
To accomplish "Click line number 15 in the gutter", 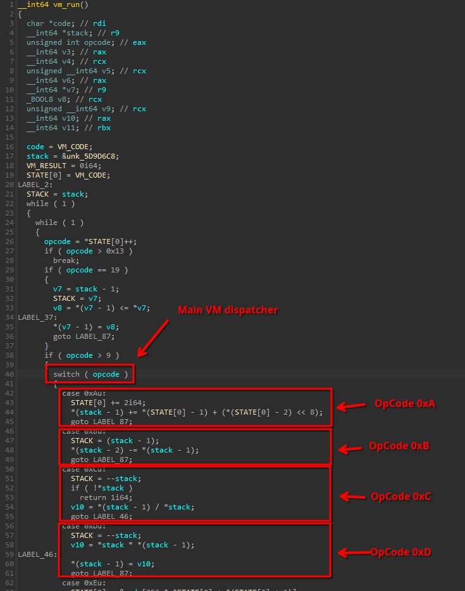I will pos(9,137).
